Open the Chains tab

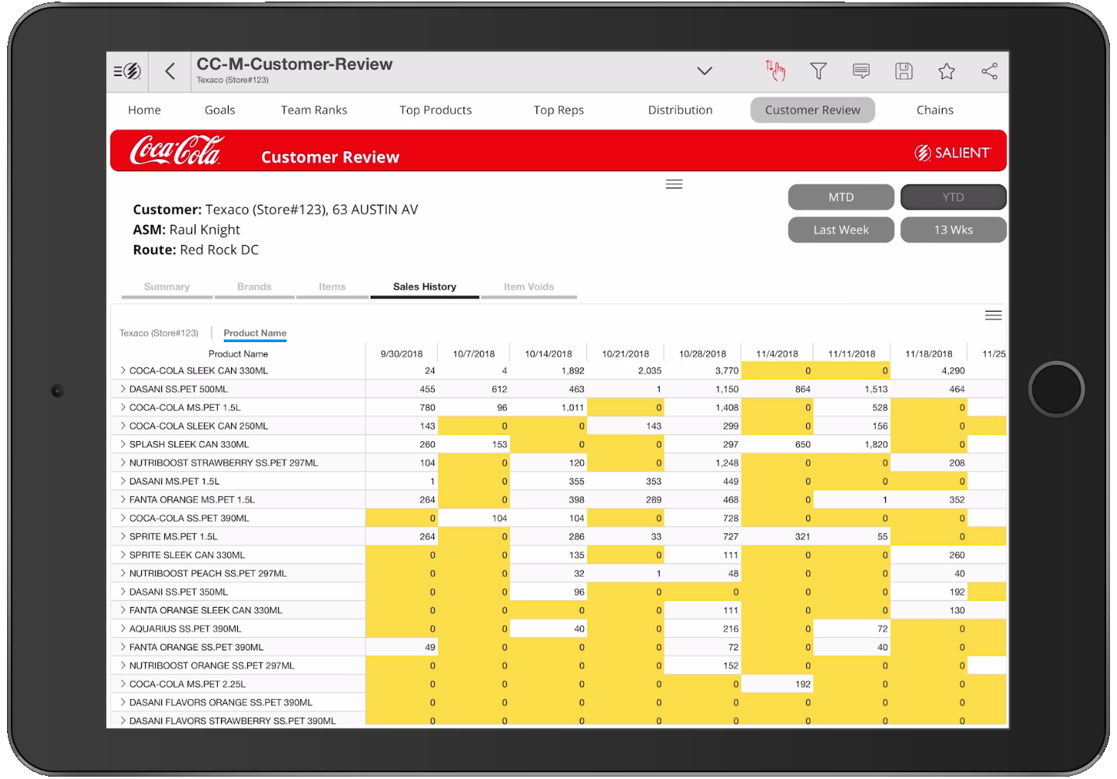[935, 110]
